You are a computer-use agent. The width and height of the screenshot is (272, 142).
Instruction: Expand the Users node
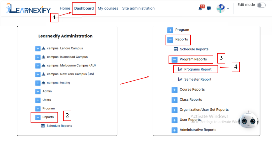(x=38, y=100)
